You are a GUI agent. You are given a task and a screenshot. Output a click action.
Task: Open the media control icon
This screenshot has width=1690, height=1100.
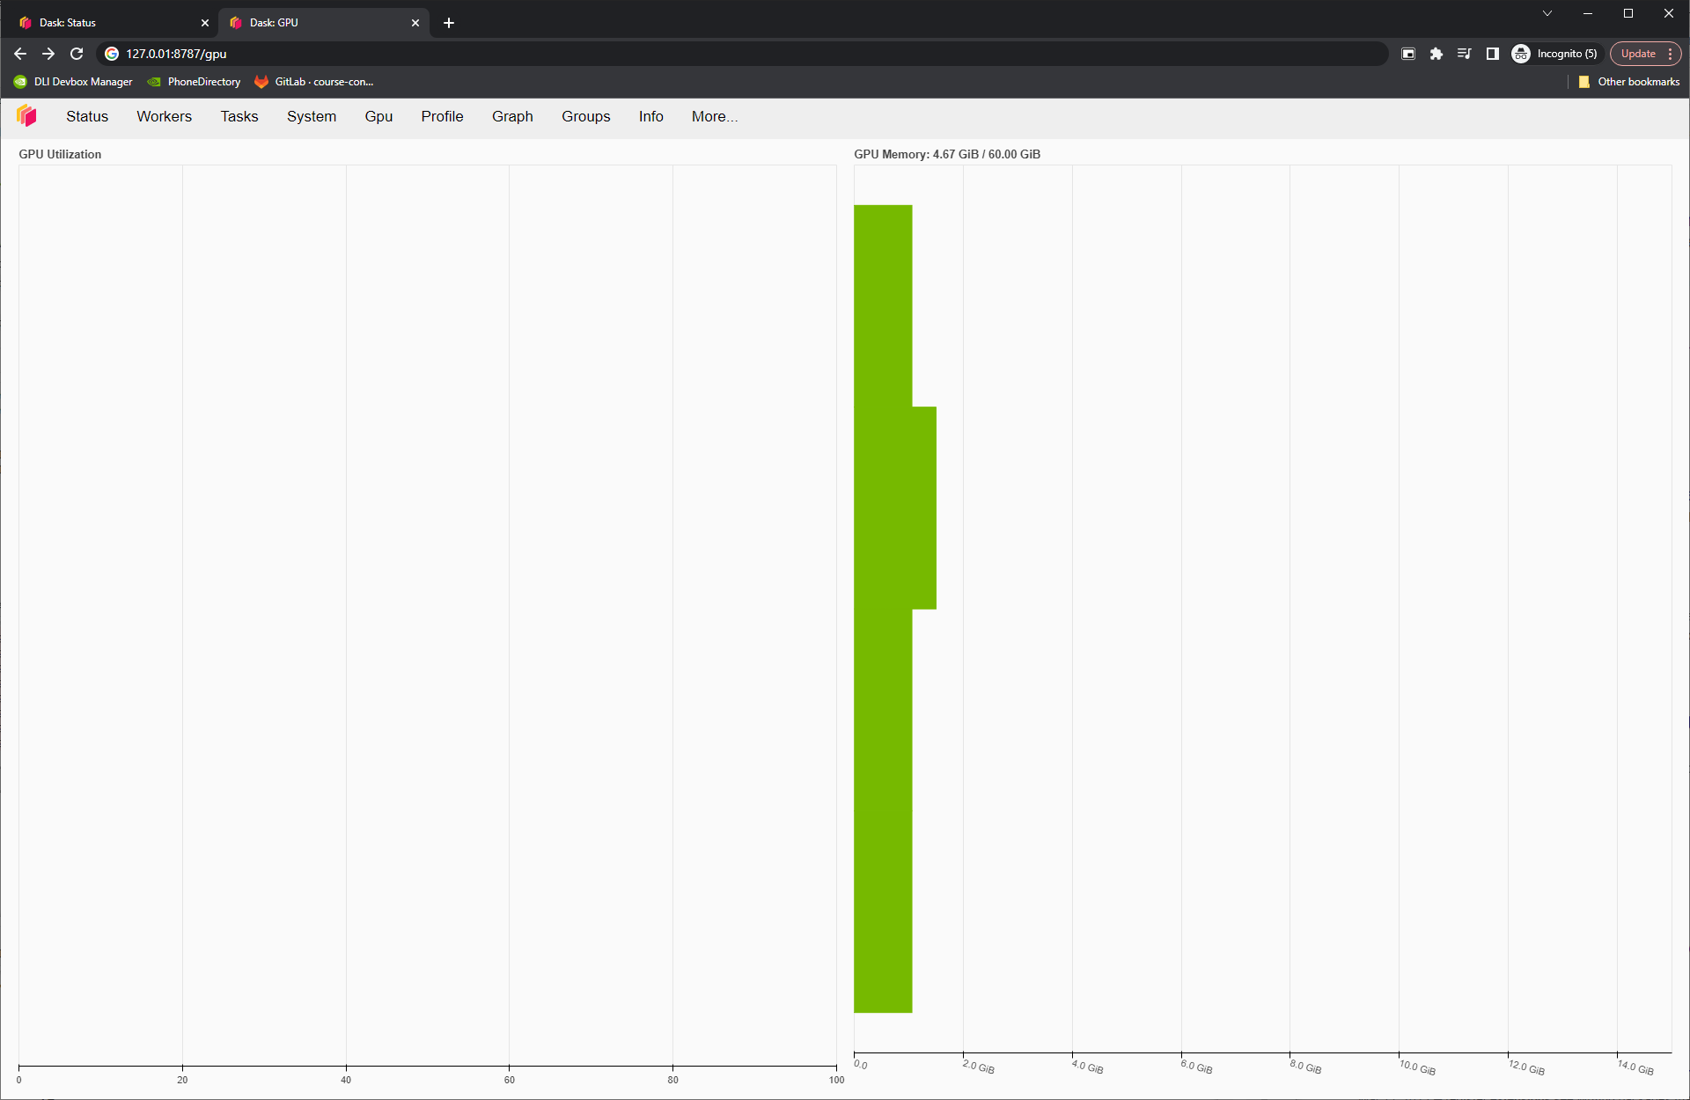click(x=1464, y=54)
